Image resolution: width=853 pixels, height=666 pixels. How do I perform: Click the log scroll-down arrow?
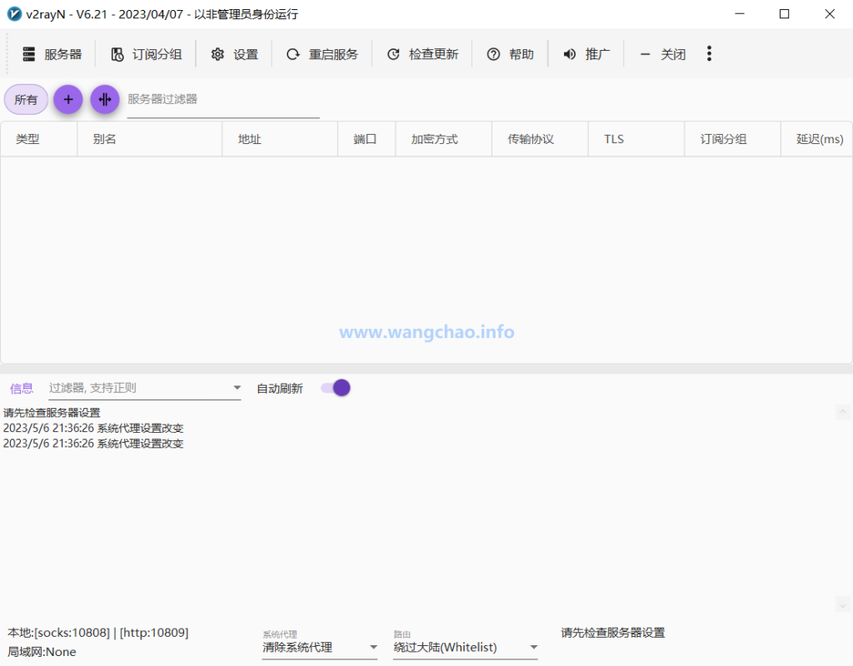point(843,604)
